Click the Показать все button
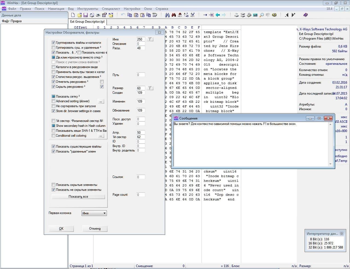The width and height of the screenshot is (350, 269). point(78,197)
